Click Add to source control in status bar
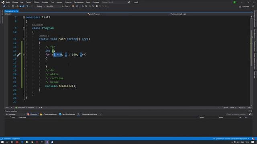Viewport: 257px width, 144px height. tap(231, 139)
